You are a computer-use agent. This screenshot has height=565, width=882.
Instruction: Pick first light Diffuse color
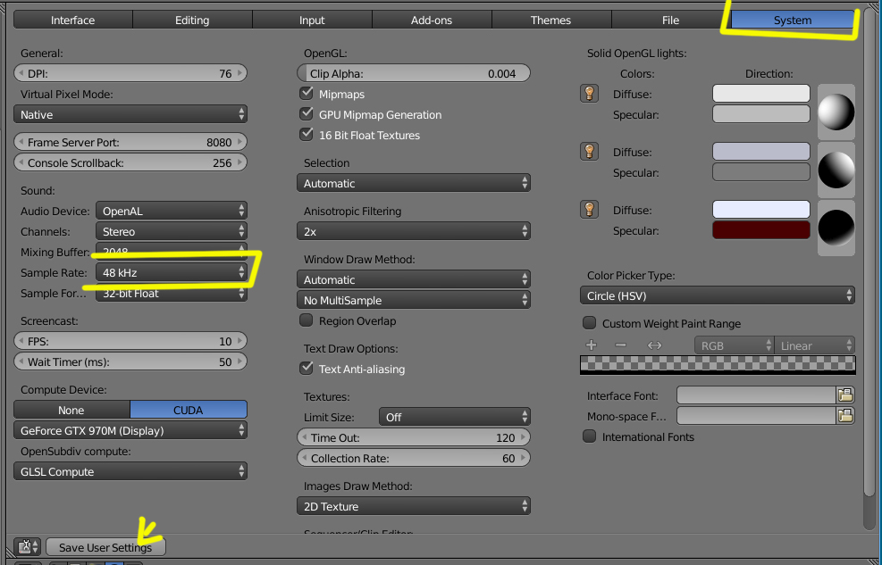(x=761, y=93)
